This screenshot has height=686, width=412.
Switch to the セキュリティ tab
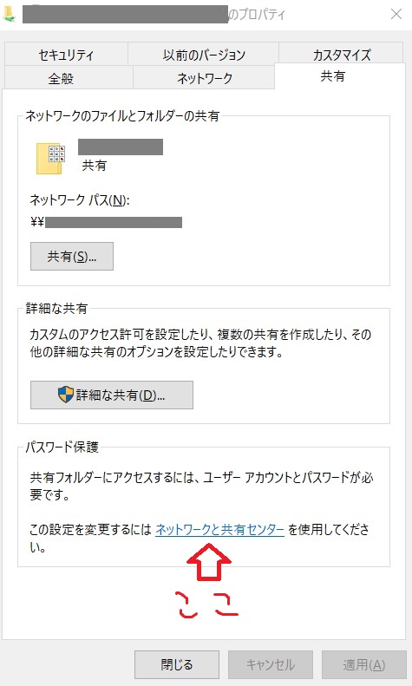point(66,55)
